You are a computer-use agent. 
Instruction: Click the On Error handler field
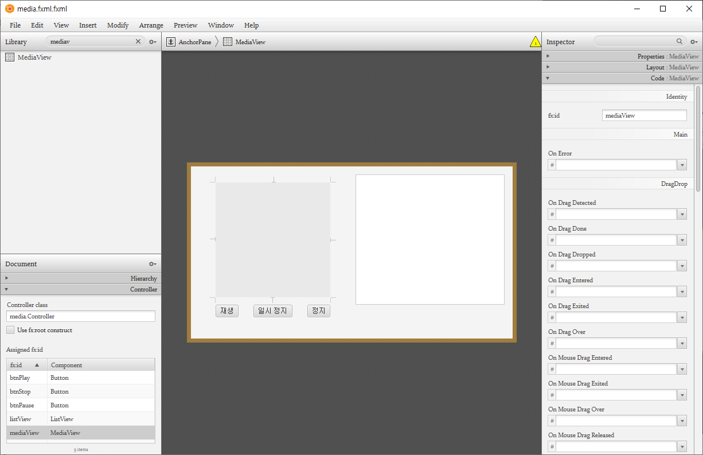[x=616, y=165]
